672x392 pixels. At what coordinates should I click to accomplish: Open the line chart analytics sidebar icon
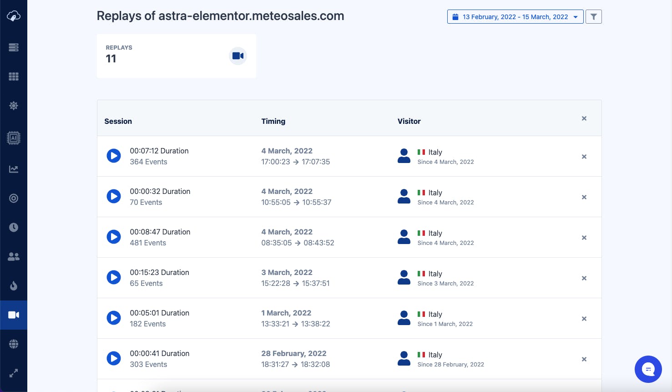coord(14,169)
